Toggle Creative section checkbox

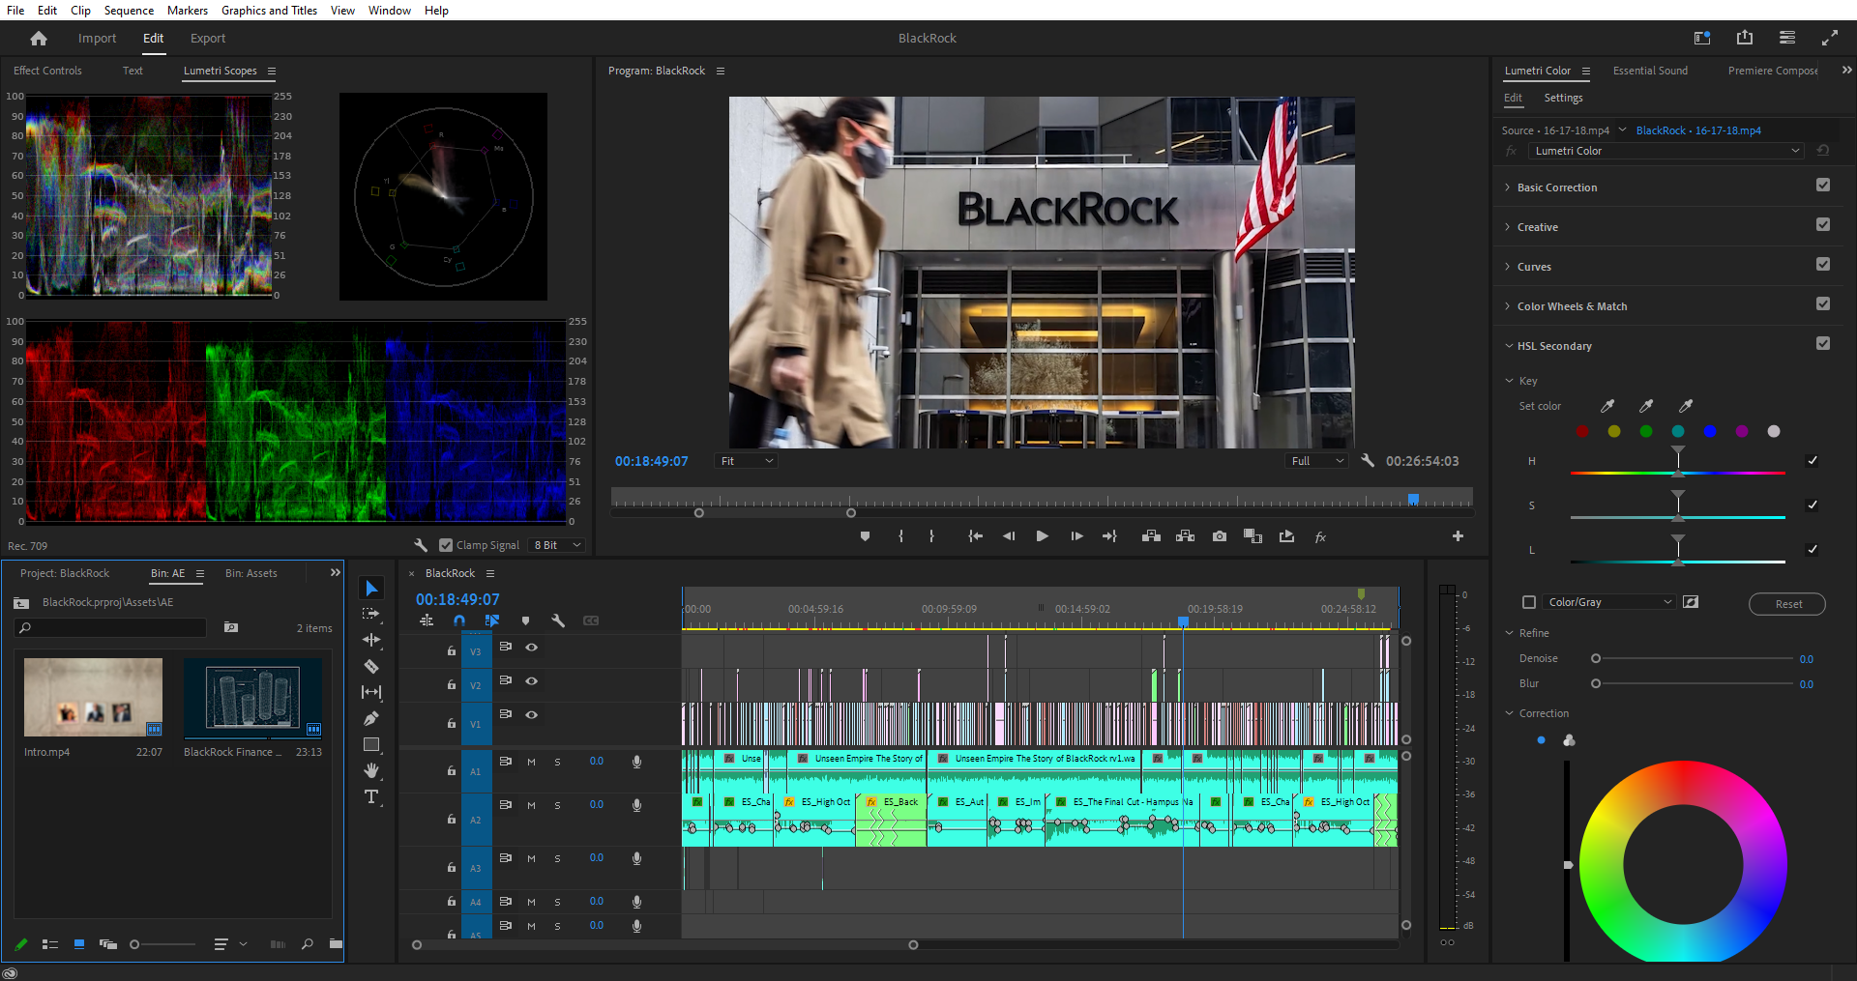click(x=1823, y=225)
